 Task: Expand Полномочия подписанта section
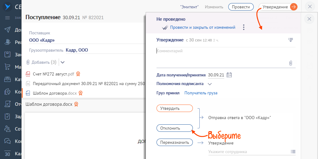pos(210,84)
